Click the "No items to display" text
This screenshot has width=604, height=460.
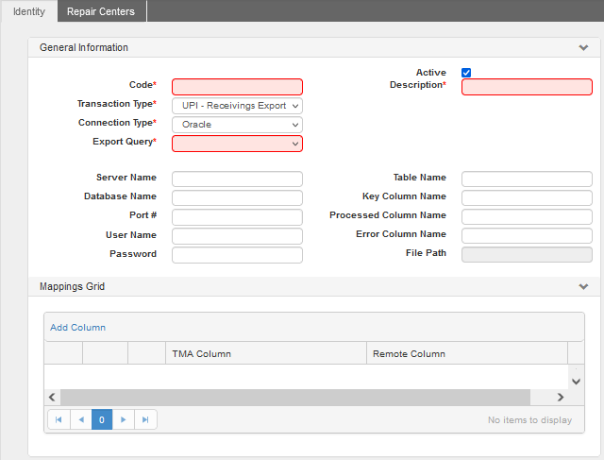529,420
